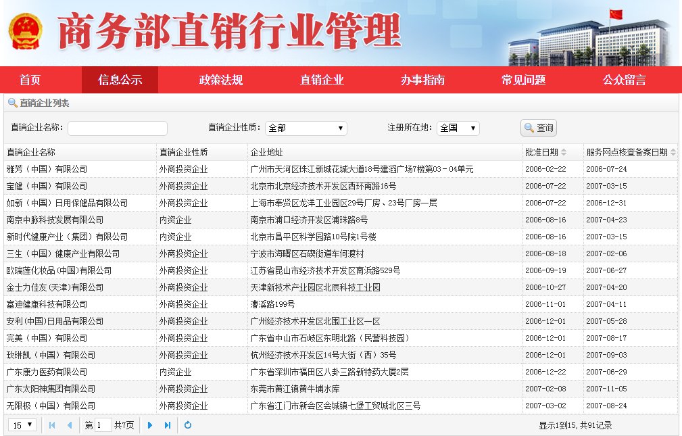Click the next page arrow icon
This screenshot has height=436, width=682.
150,425
